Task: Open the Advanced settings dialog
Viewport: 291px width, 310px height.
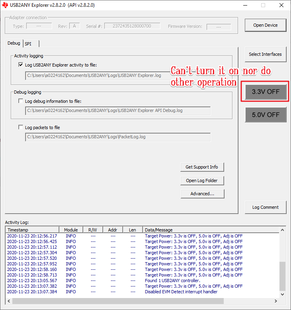Action: point(202,194)
